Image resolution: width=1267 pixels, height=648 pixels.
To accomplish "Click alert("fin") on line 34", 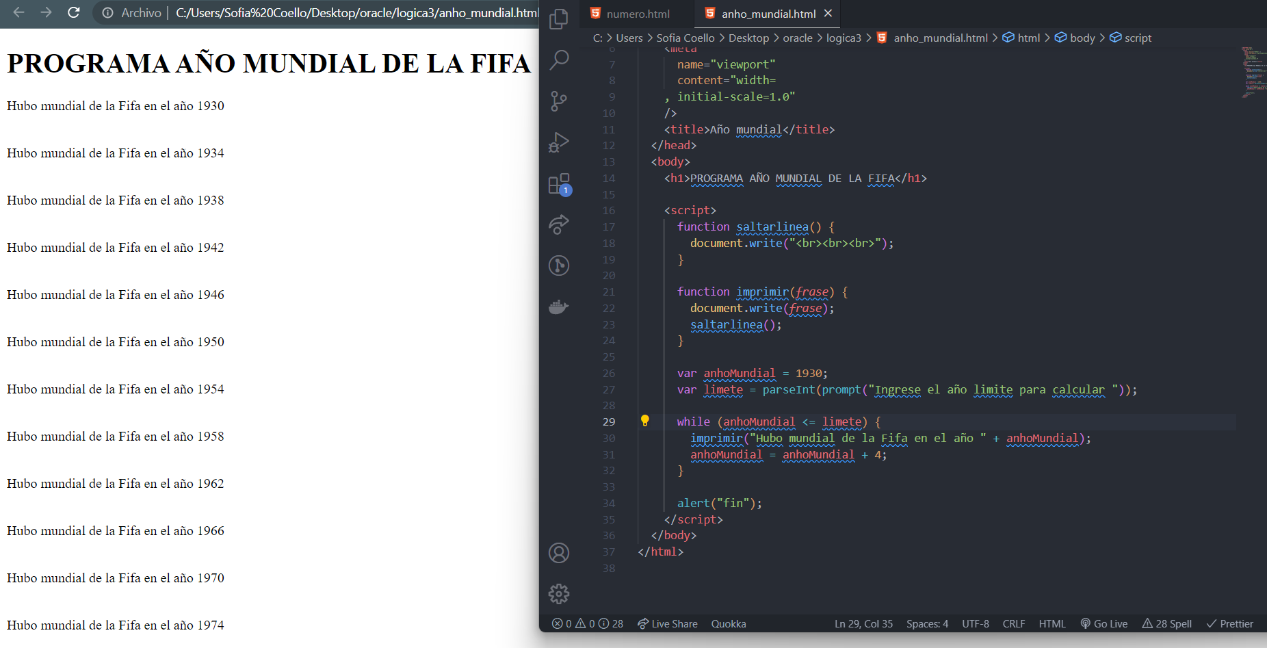I will (x=719, y=503).
